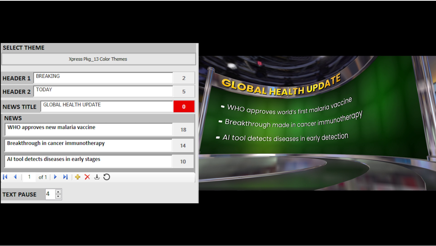Go to the next record
Screen dimensions: 436x246
coord(55,177)
